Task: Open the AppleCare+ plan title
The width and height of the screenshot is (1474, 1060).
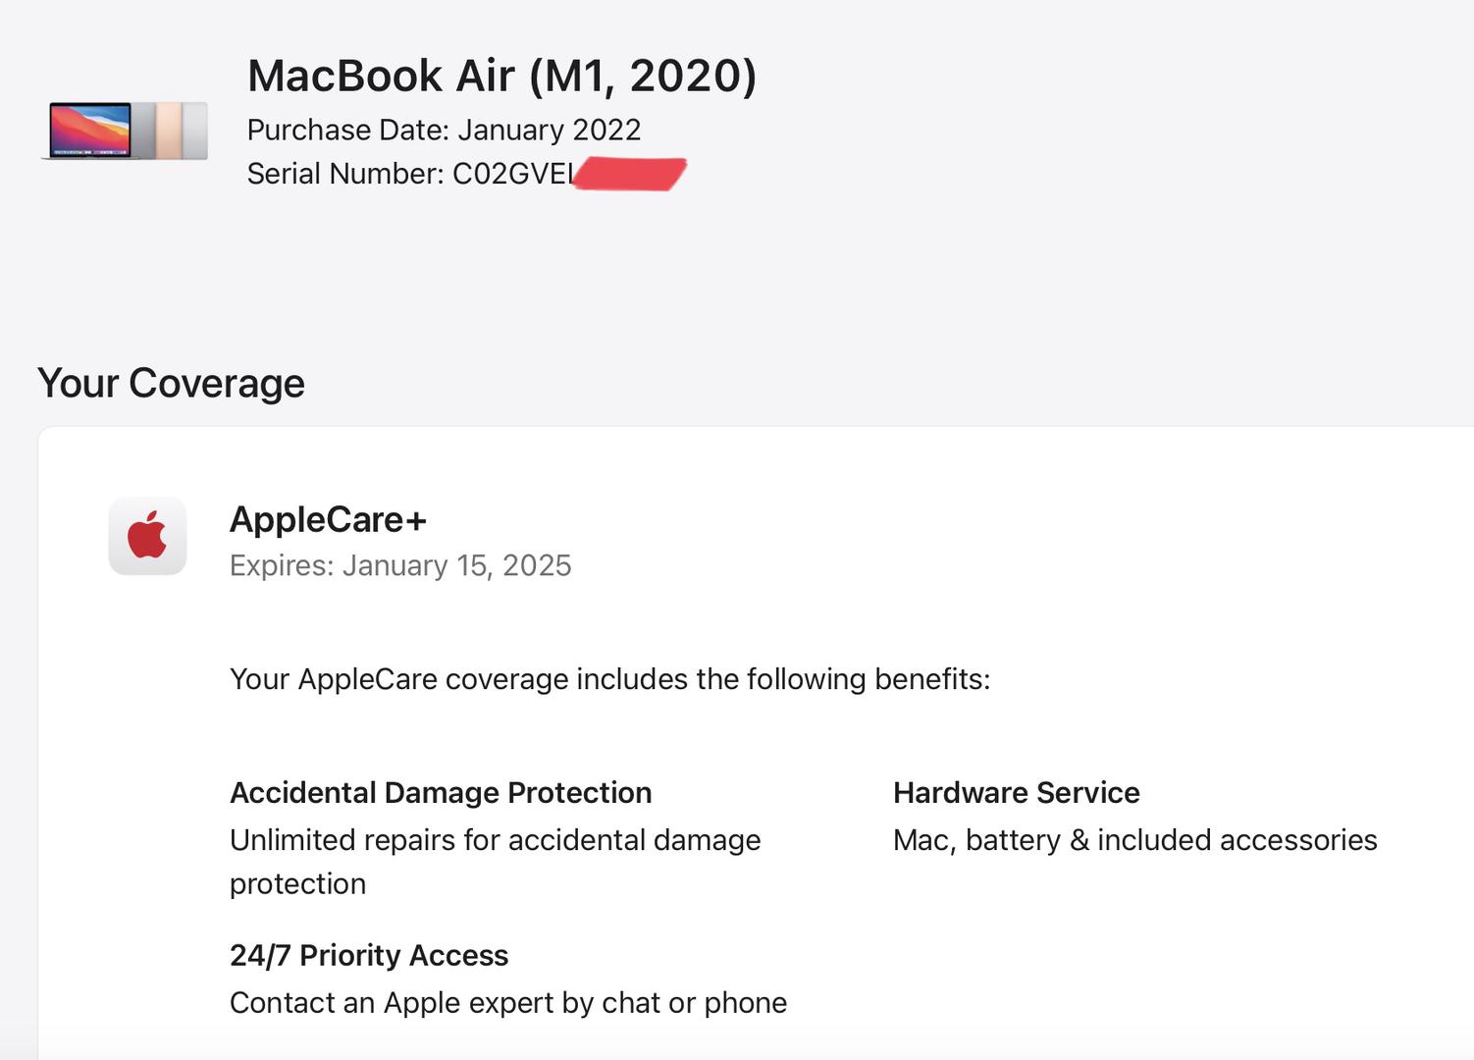Action: 328,519
